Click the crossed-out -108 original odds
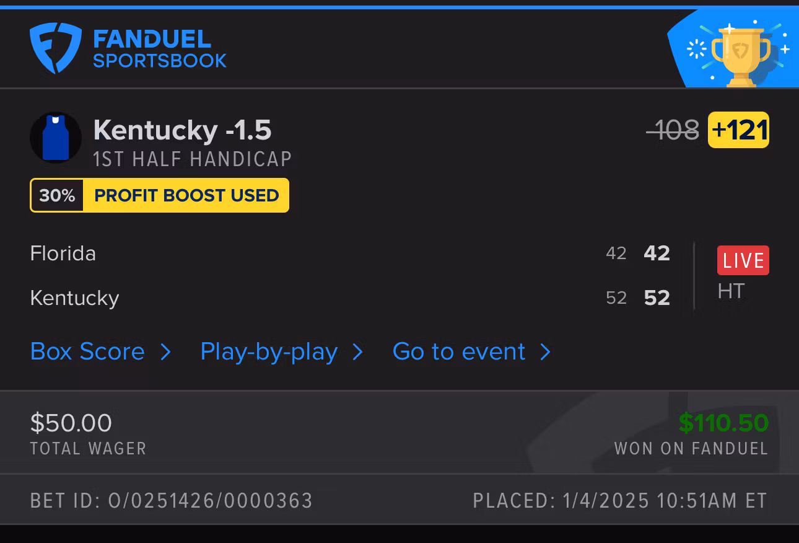This screenshot has height=543, width=799. [673, 130]
